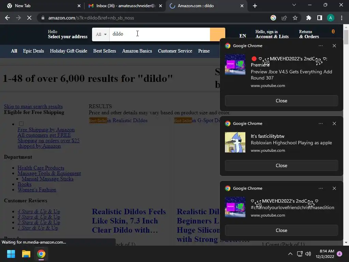Image resolution: width=349 pixels, height=262 pixels.
Task: Open options menu of fasticilitybtw notification
Action: tap(320, 123)
